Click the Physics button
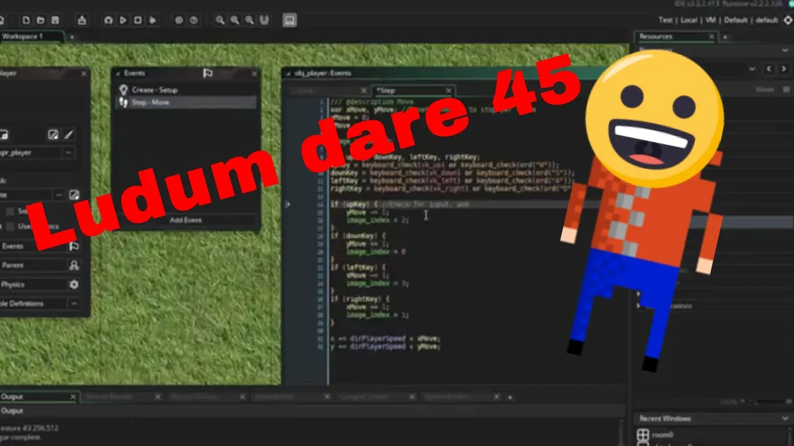 click(40, 284)
